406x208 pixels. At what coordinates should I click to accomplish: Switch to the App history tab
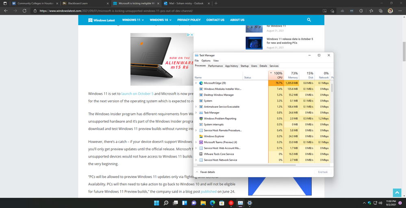[232, 66]
